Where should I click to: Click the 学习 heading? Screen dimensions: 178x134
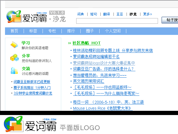click(x=26, y=43)
